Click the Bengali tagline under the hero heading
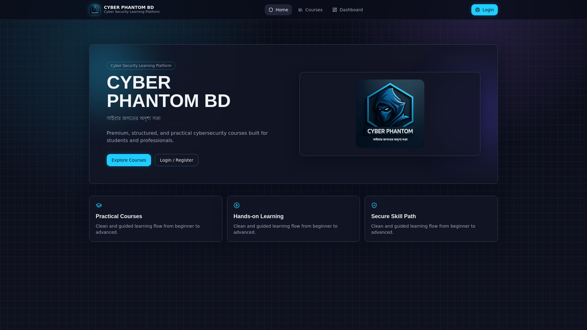 134,118
